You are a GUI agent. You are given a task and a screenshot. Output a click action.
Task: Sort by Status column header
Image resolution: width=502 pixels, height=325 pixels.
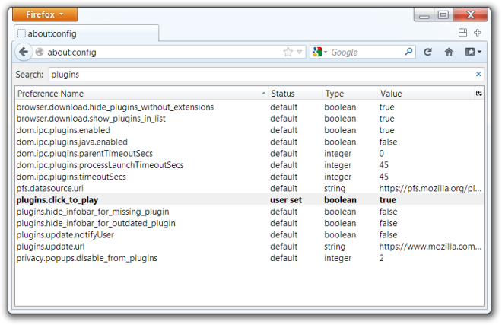click(295, 94)
